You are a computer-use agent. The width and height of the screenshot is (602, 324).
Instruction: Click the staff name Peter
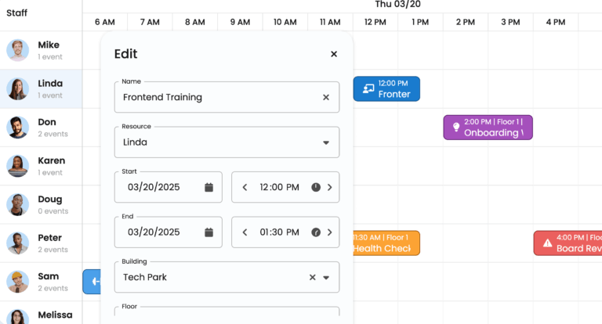(x=50, y=238)
